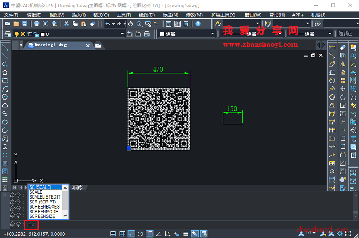Open Help with the blue question icon
This screenshot has height=238, width=359.
pos(198,24)
